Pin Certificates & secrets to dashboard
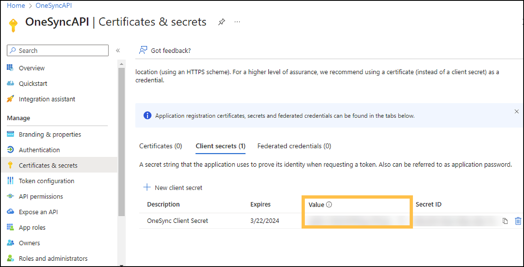This screenshot has width=524, height=267. 222,22
